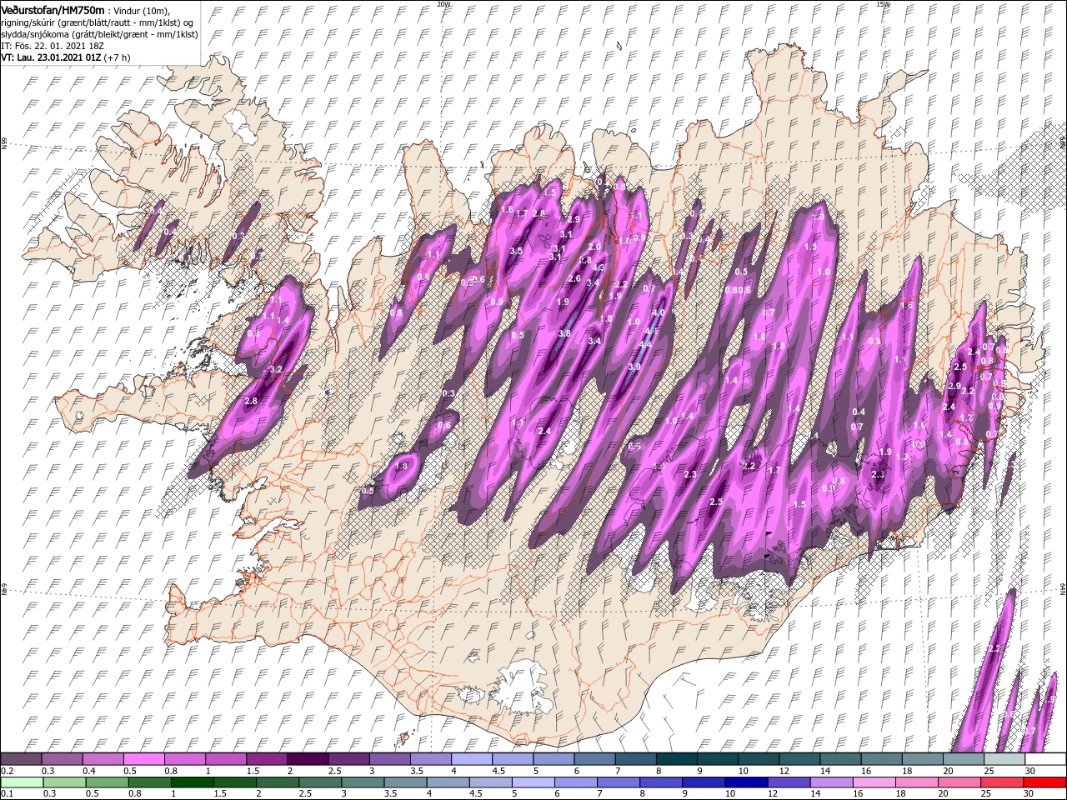Click the 3.9 snowfall value on the map
The width and height of the screenshot is (1067, 800).
634,367
